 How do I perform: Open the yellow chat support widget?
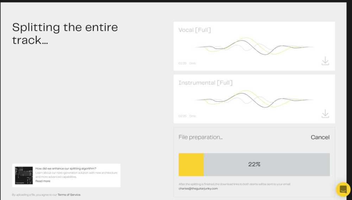coord(343,189)
